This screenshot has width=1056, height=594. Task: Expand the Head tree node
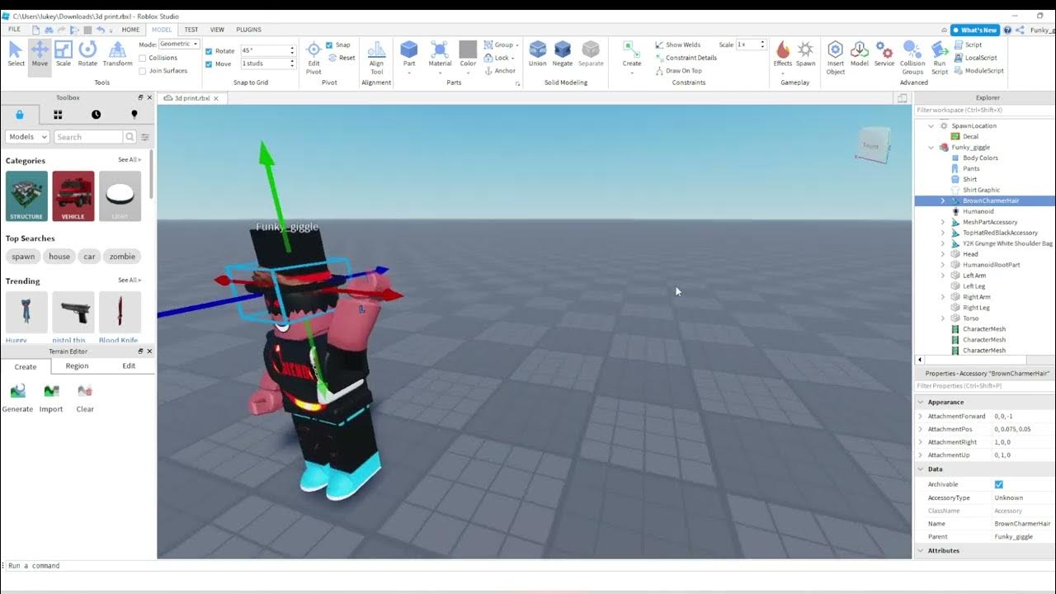point(943,254)
